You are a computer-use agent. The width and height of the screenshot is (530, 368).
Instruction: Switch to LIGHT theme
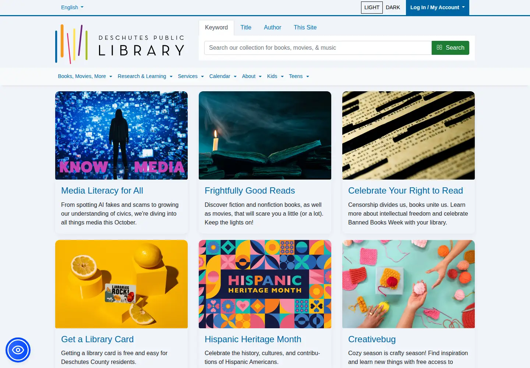coord(372,7)
